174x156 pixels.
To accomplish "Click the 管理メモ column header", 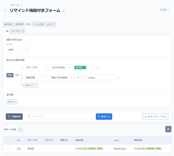I will pyautogui.click(x=64, y=140).
